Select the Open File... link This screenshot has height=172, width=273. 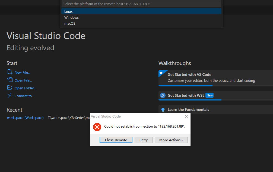(23, 80)
